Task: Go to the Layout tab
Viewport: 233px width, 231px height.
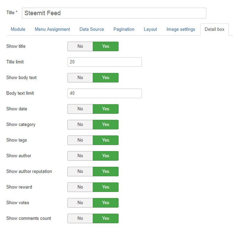Action: coord(150,29)
